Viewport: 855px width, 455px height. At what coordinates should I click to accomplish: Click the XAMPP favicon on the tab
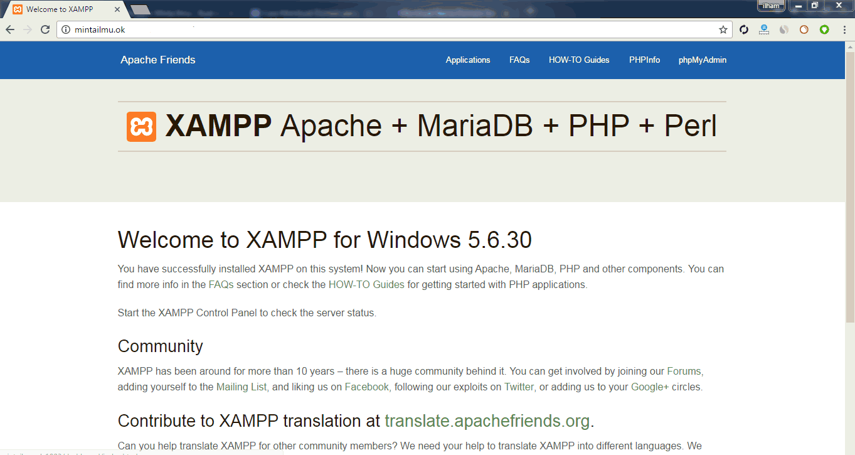click(18, 9)
